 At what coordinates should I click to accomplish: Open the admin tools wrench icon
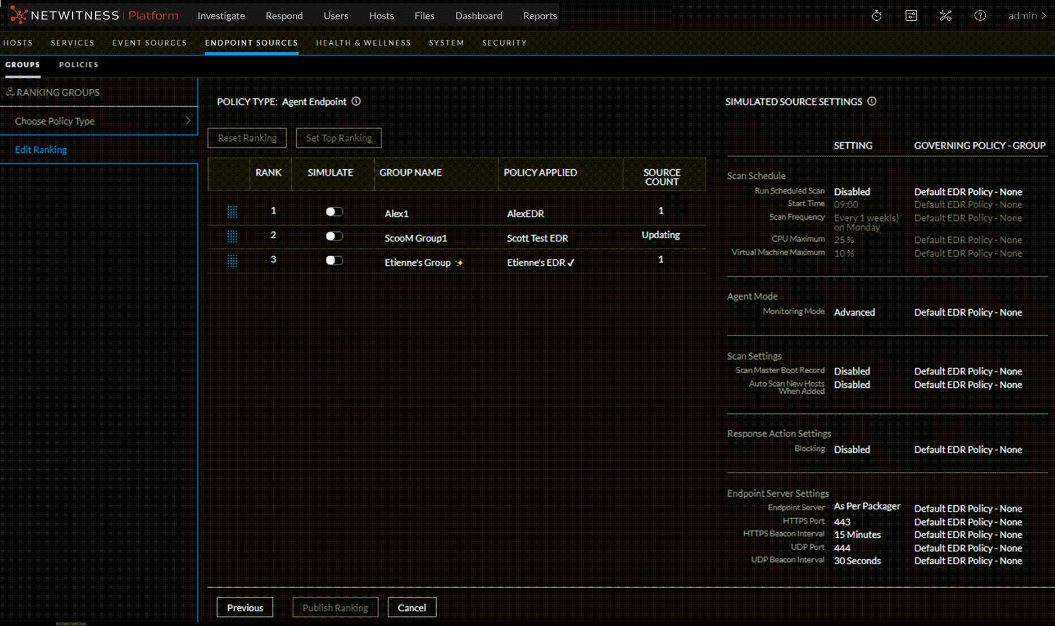[945, 16]
